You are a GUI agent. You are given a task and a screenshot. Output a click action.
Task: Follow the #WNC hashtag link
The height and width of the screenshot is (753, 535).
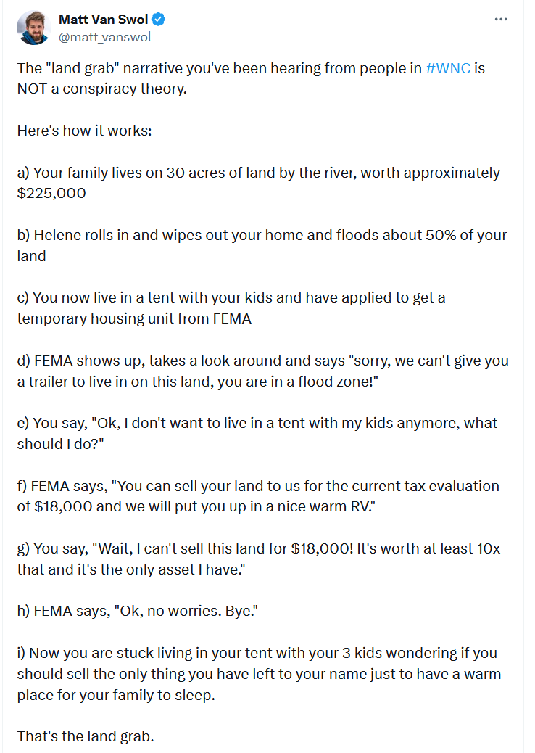(448, 69)
